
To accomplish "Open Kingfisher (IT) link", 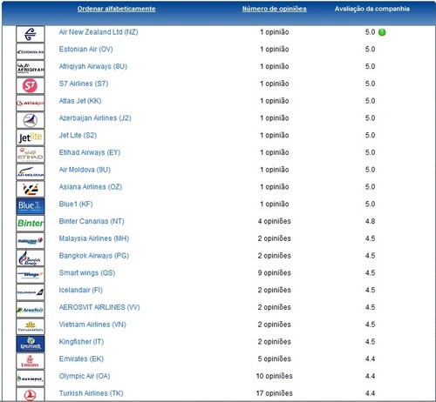I will [81, 342].
